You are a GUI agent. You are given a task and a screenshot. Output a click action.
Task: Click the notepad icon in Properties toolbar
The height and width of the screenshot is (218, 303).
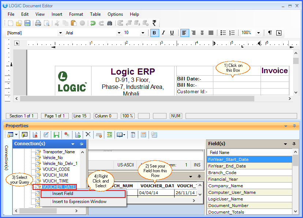133,135
